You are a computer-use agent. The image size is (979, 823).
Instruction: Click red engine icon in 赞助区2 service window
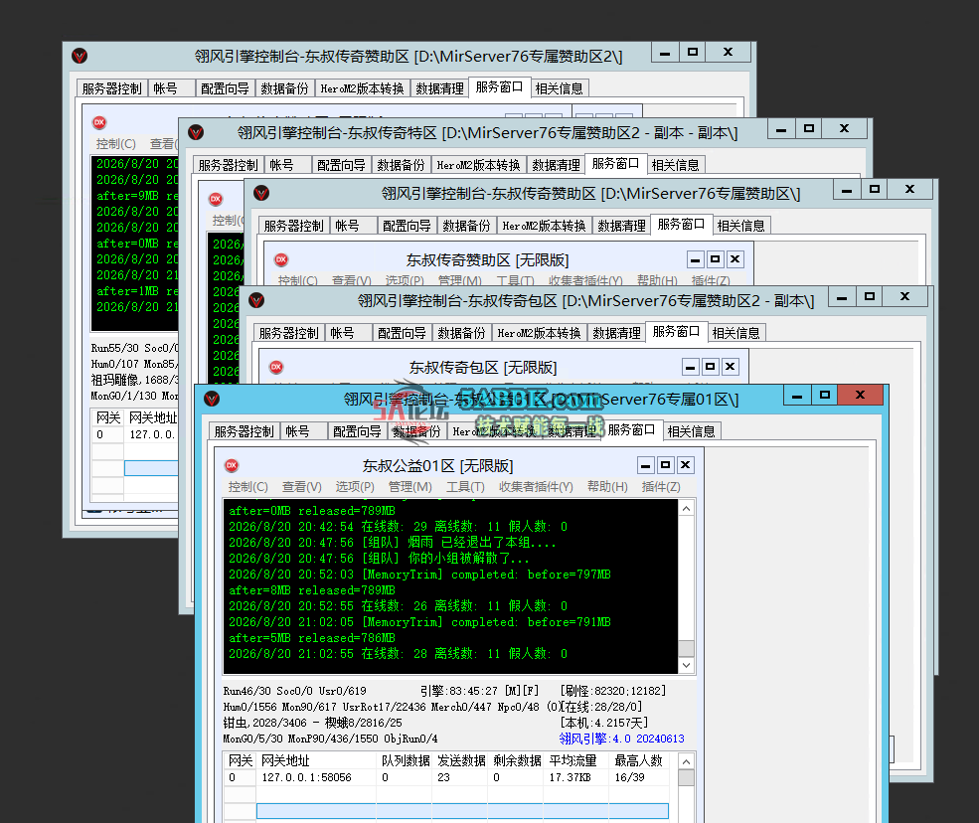click(x=99, y=122)
